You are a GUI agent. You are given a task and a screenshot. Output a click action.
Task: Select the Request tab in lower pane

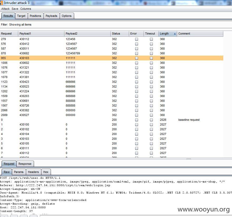pyautogui.click(x=9, y=164)
